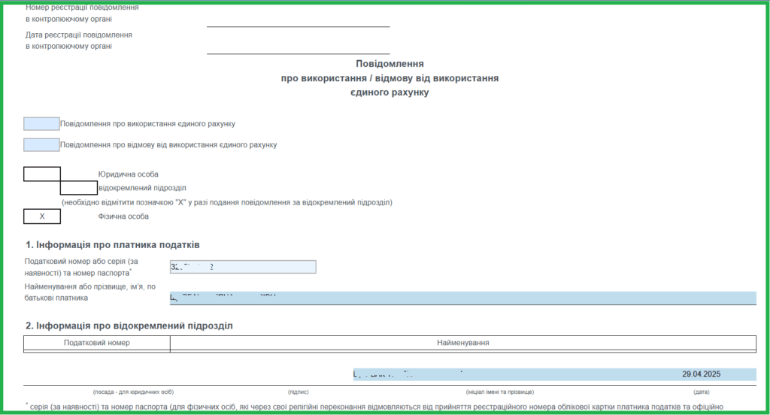Select the initials and surname signature field
Screen dimensions: 770x415
[500, 374]
